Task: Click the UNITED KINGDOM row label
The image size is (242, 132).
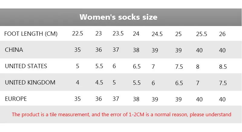Action: point(30,82)
